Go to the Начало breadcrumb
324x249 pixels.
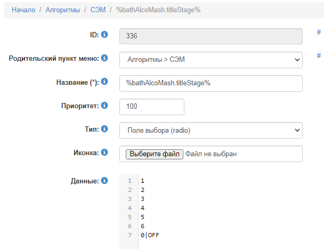(23, 10)
